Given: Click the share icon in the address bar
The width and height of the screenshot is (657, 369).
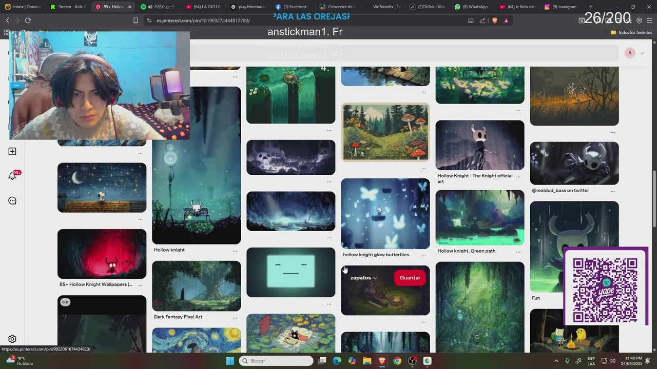Looking at the screenshot, I should click(x=482, y=20).
